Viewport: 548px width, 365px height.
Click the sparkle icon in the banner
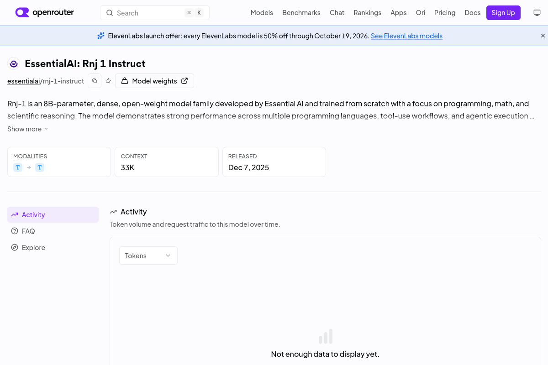click(101, 36)
